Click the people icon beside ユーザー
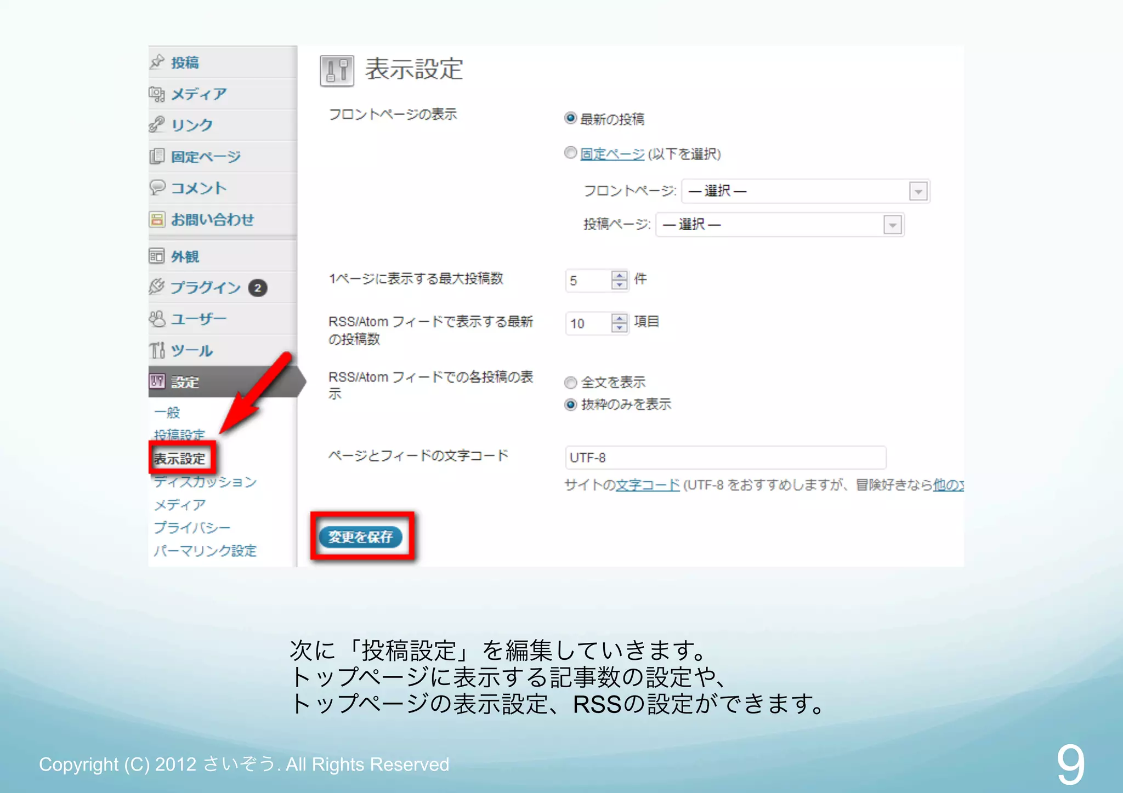Image resolution: width=1123 pixels, height=793 pixels. [157, 318]
